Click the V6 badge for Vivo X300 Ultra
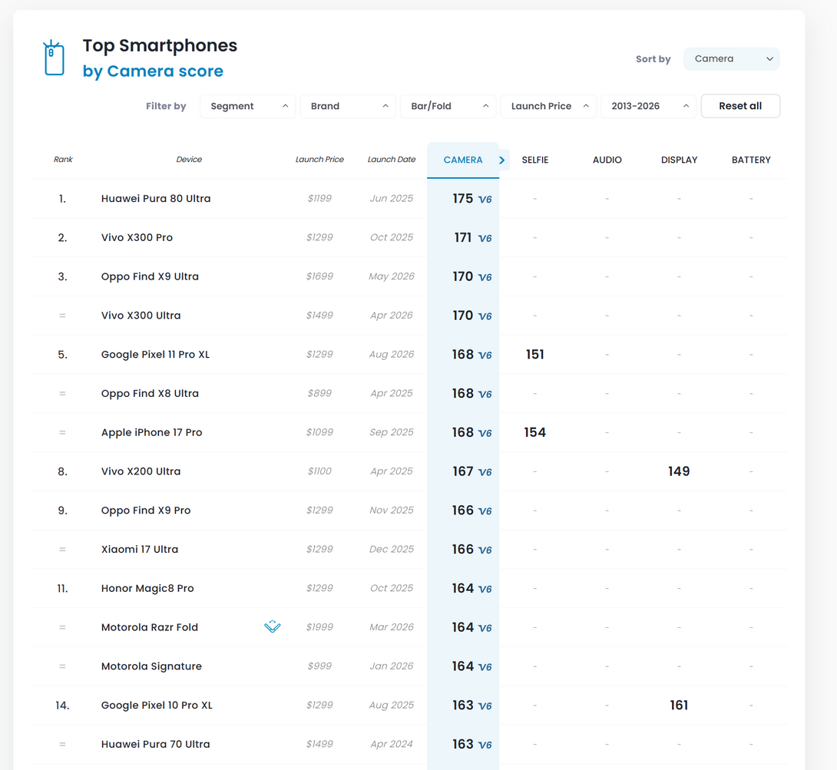Screen dimensions: 837x770 click(485, 316)
